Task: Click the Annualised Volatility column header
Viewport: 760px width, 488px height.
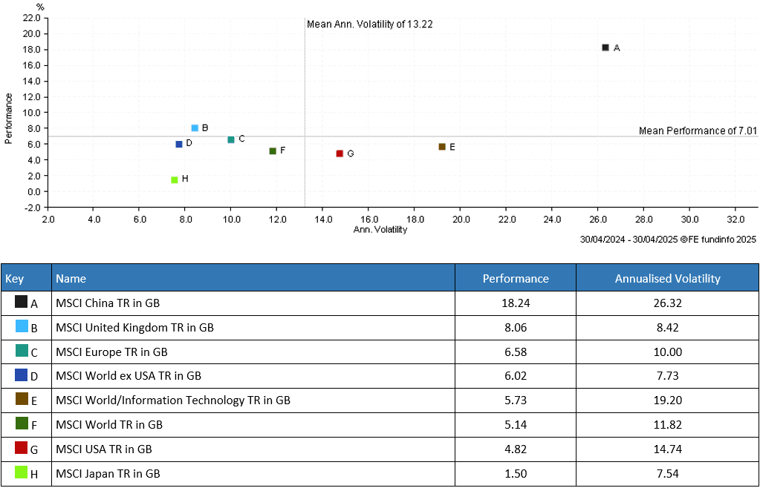Action: pos(667,277)
